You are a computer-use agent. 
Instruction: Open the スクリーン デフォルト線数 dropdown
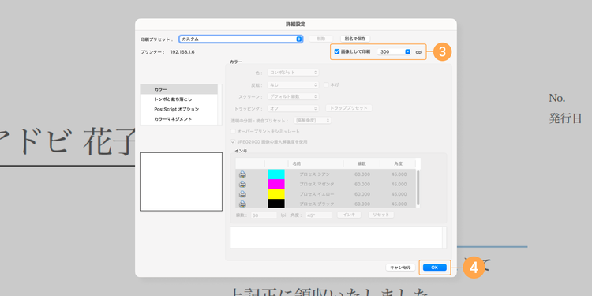[293, 96]
